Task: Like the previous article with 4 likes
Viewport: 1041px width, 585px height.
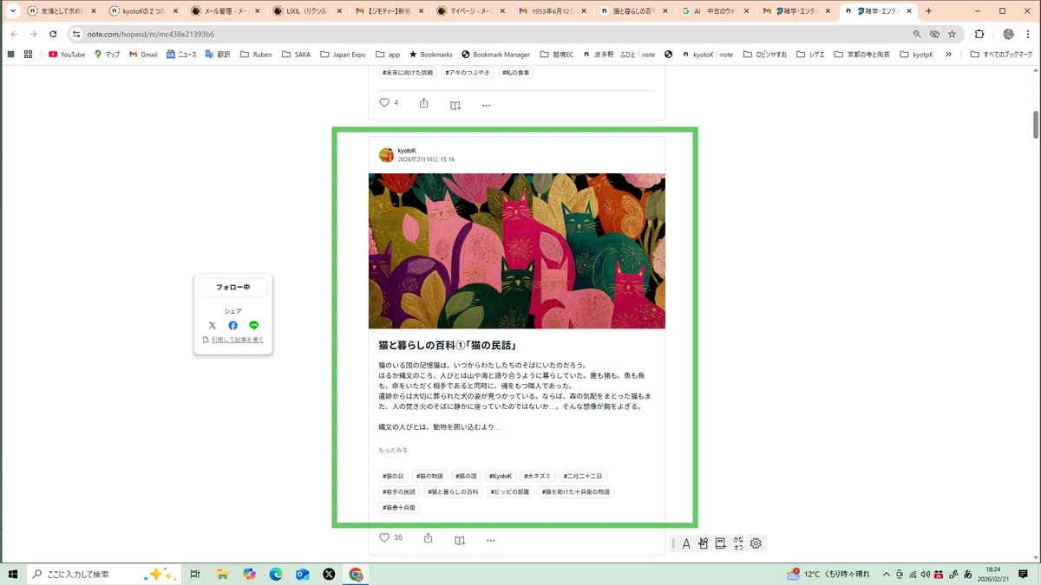Action: 385,102
